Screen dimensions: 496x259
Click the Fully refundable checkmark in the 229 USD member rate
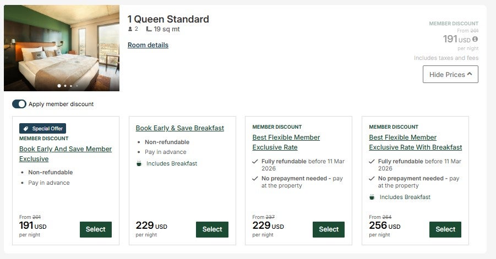pos(255,162)
